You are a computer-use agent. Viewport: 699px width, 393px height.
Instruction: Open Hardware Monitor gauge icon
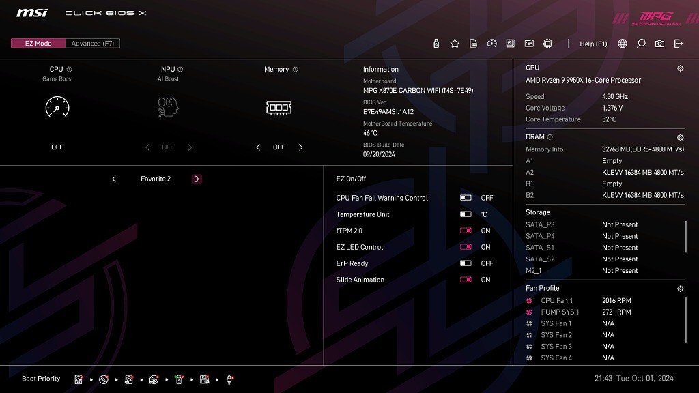tap(491, 43)
